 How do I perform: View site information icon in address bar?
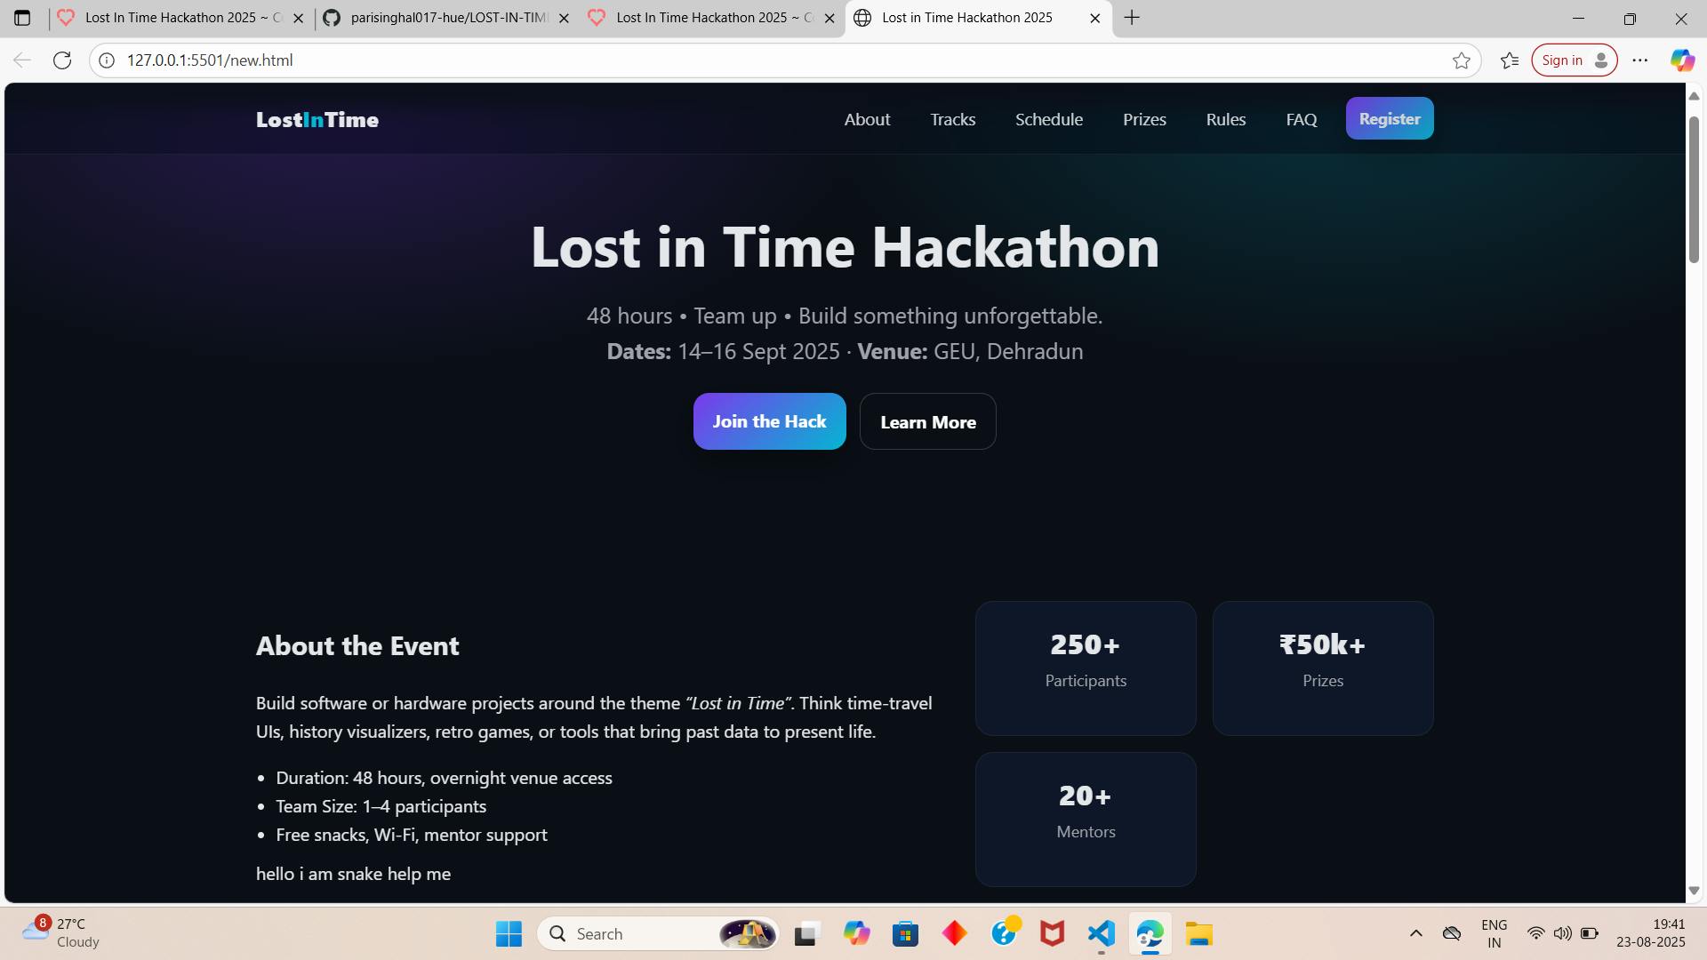click(107, 60)
